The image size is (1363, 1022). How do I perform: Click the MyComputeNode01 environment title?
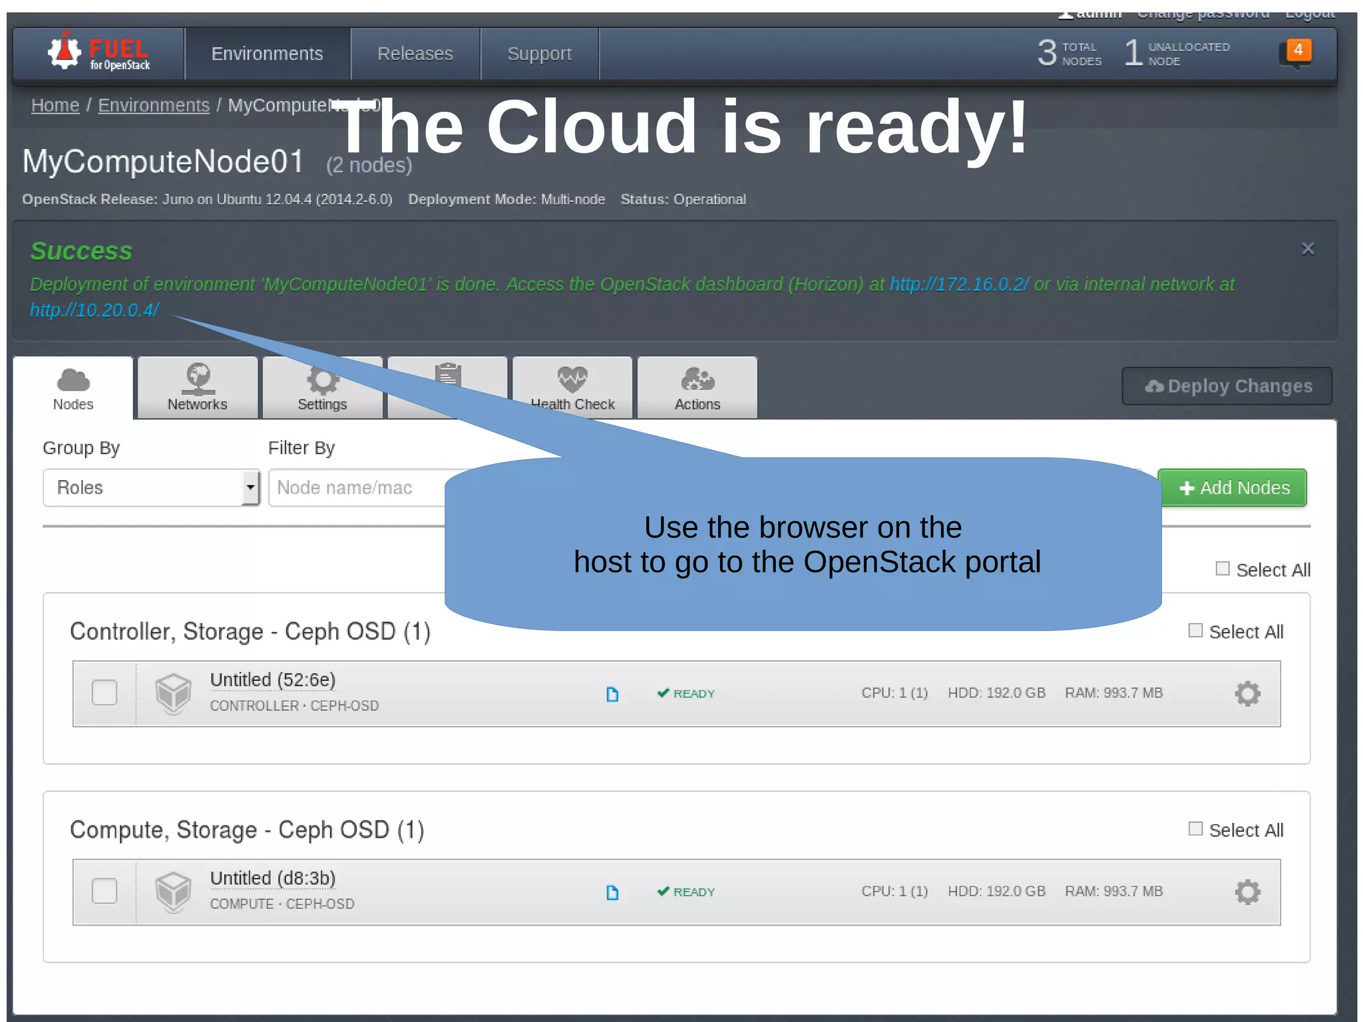(x=163, y=162)
